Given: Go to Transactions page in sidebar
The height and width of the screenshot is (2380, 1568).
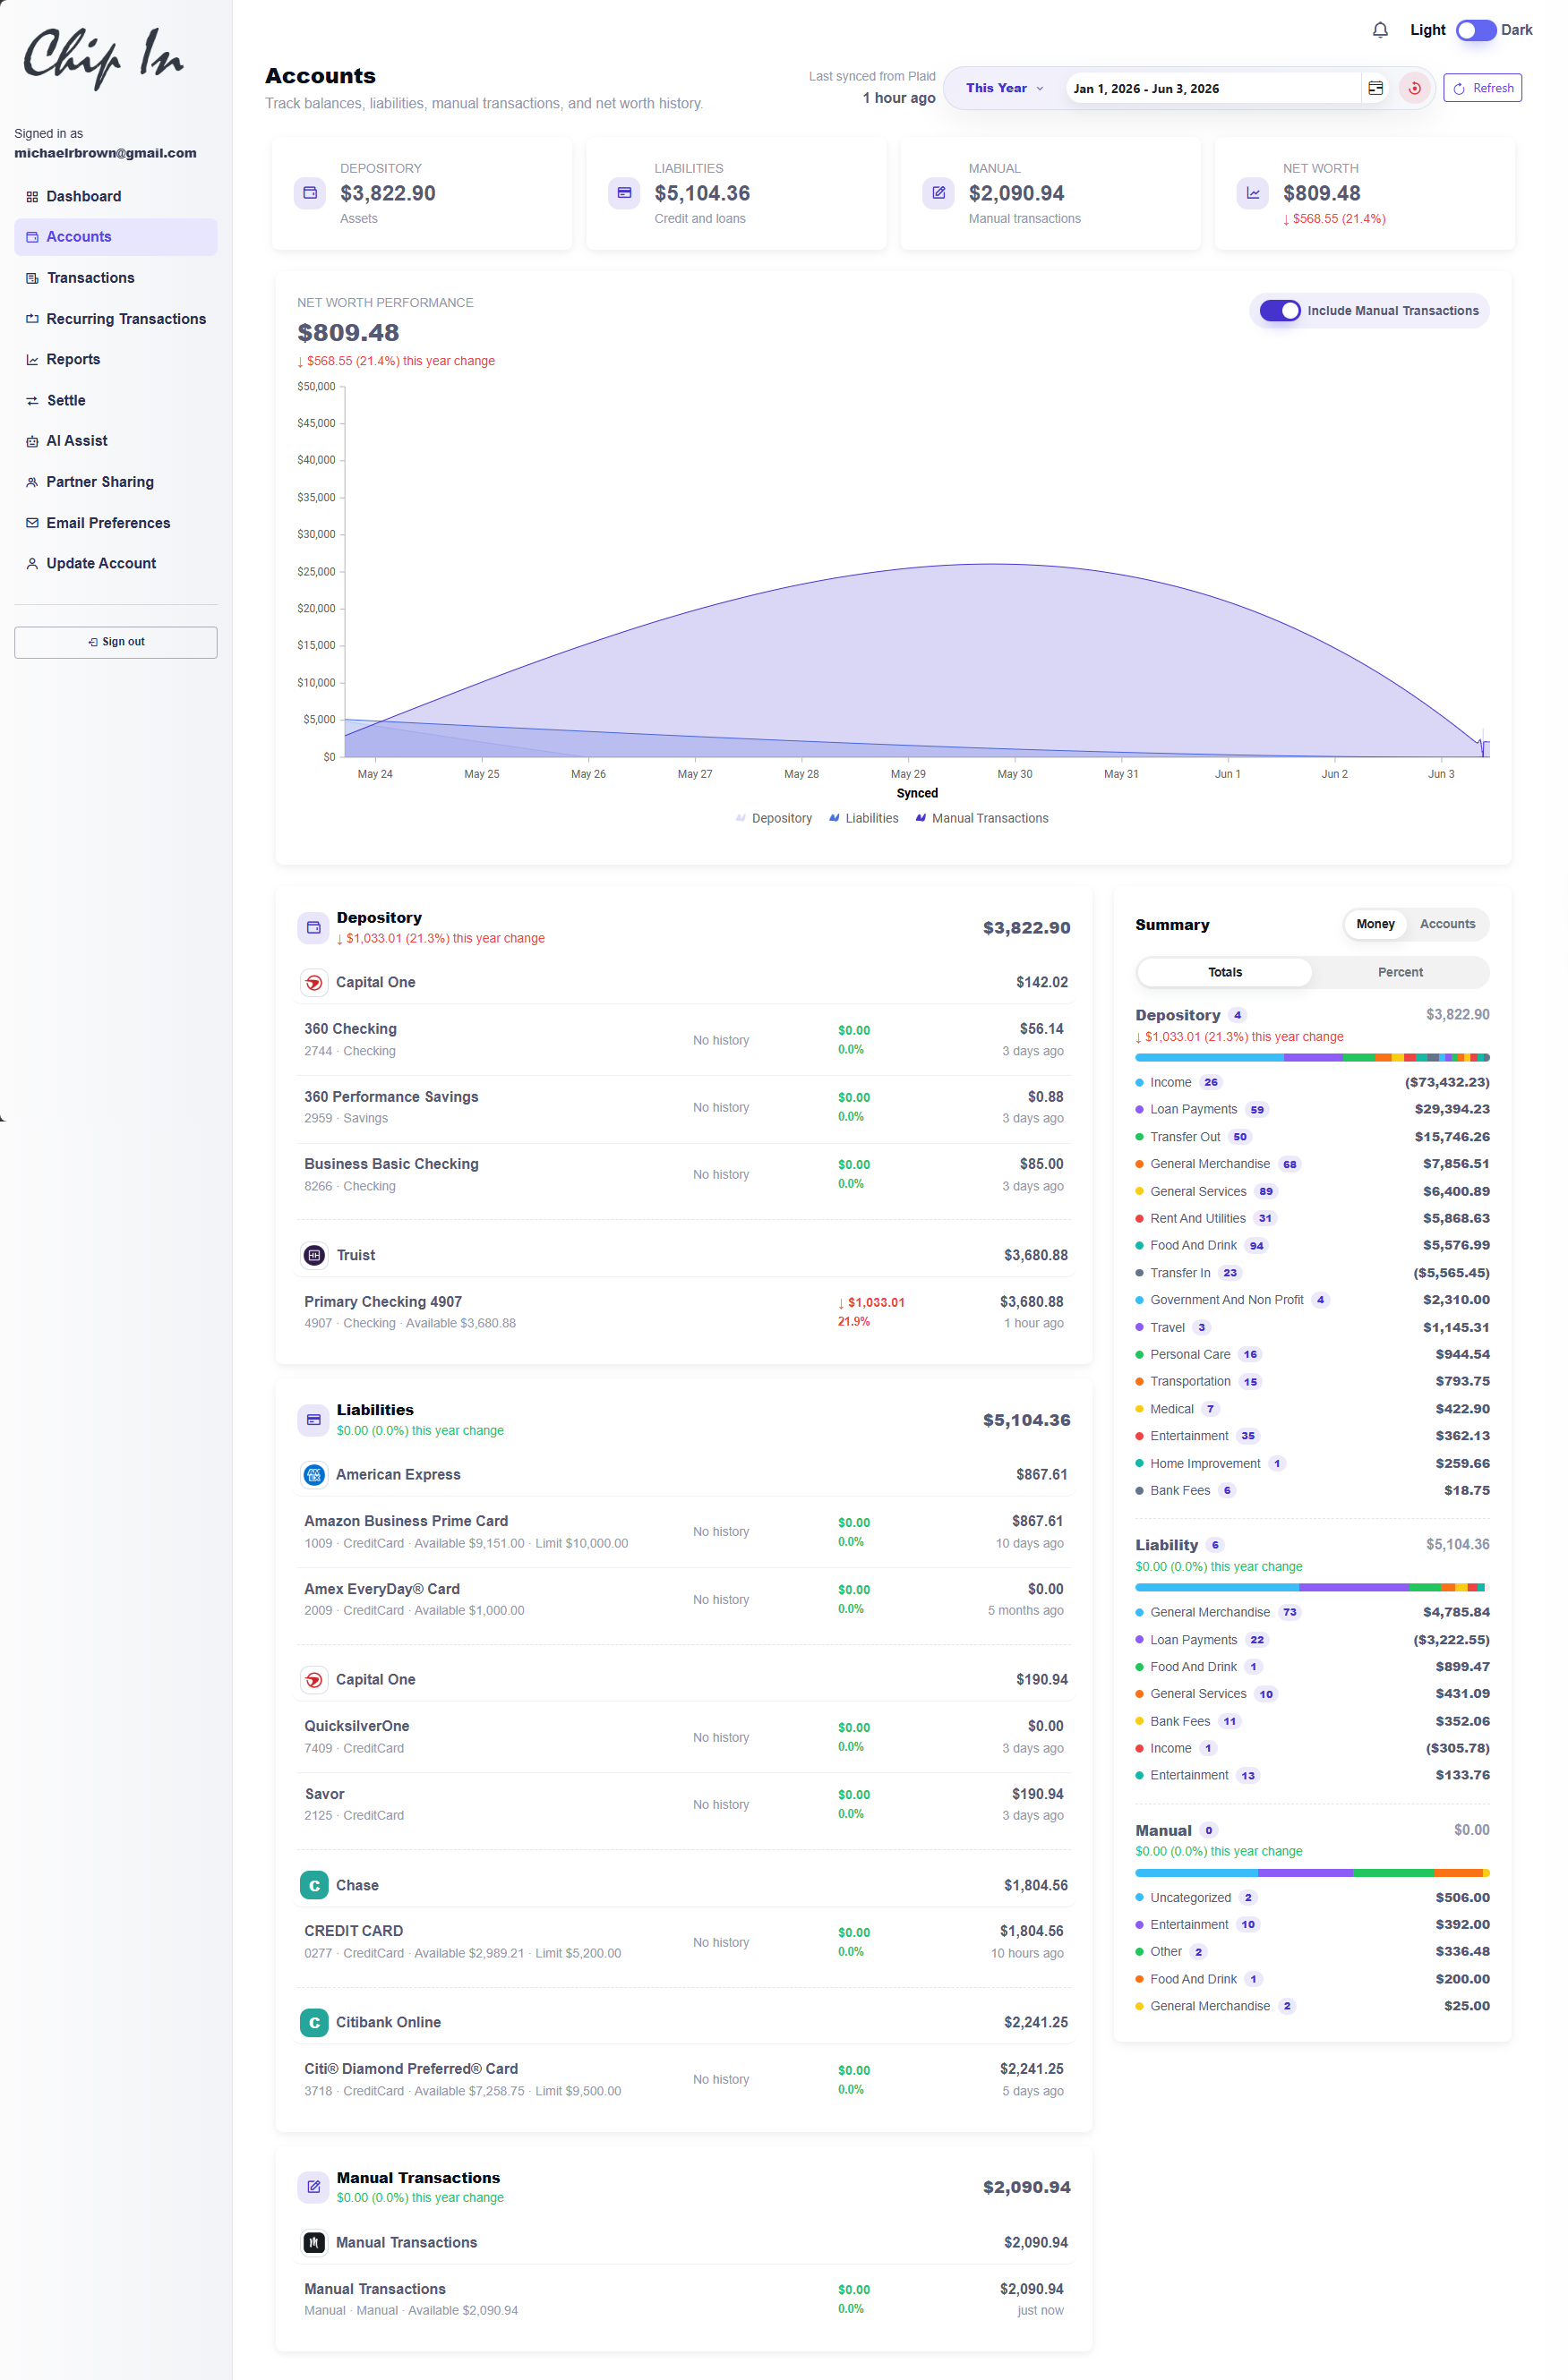Looking at the screenshot, I should coord(116,278).
